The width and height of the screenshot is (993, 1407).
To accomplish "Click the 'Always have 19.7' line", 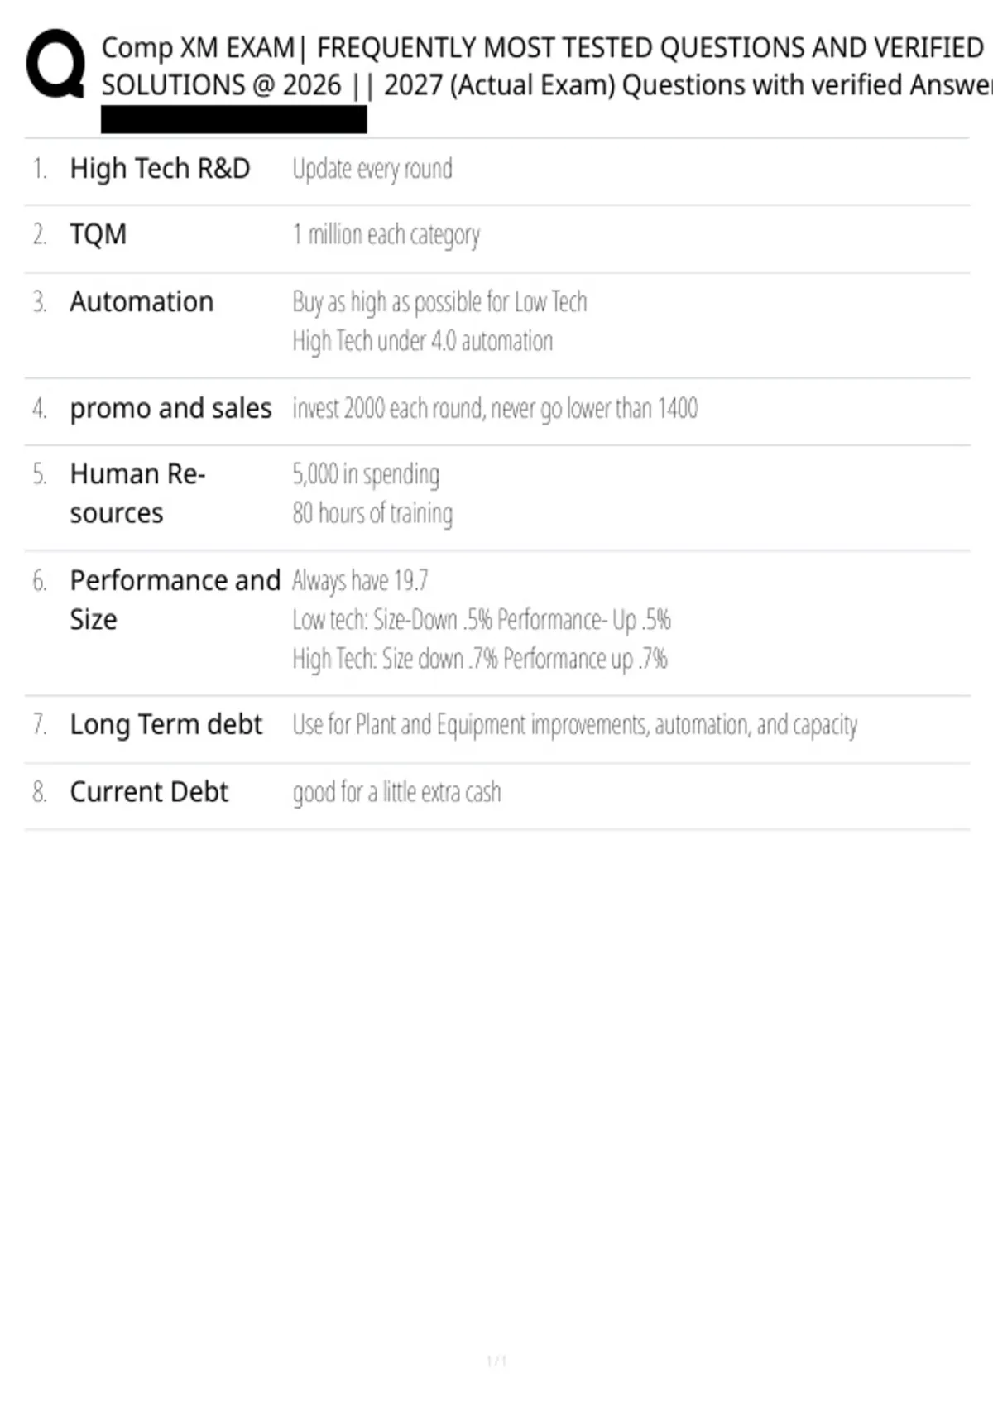I will pos(360,581).
